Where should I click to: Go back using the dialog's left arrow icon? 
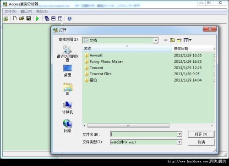pyautogui.click(x=165, y=40)
